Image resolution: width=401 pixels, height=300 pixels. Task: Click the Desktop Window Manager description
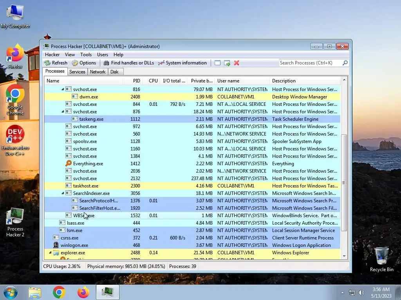click(x=300, y=97)
